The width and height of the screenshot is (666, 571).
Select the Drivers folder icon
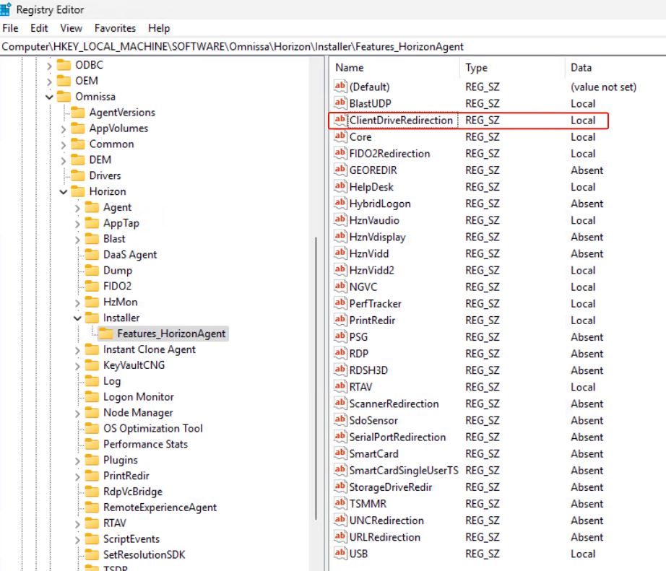(x=78, y=175)
